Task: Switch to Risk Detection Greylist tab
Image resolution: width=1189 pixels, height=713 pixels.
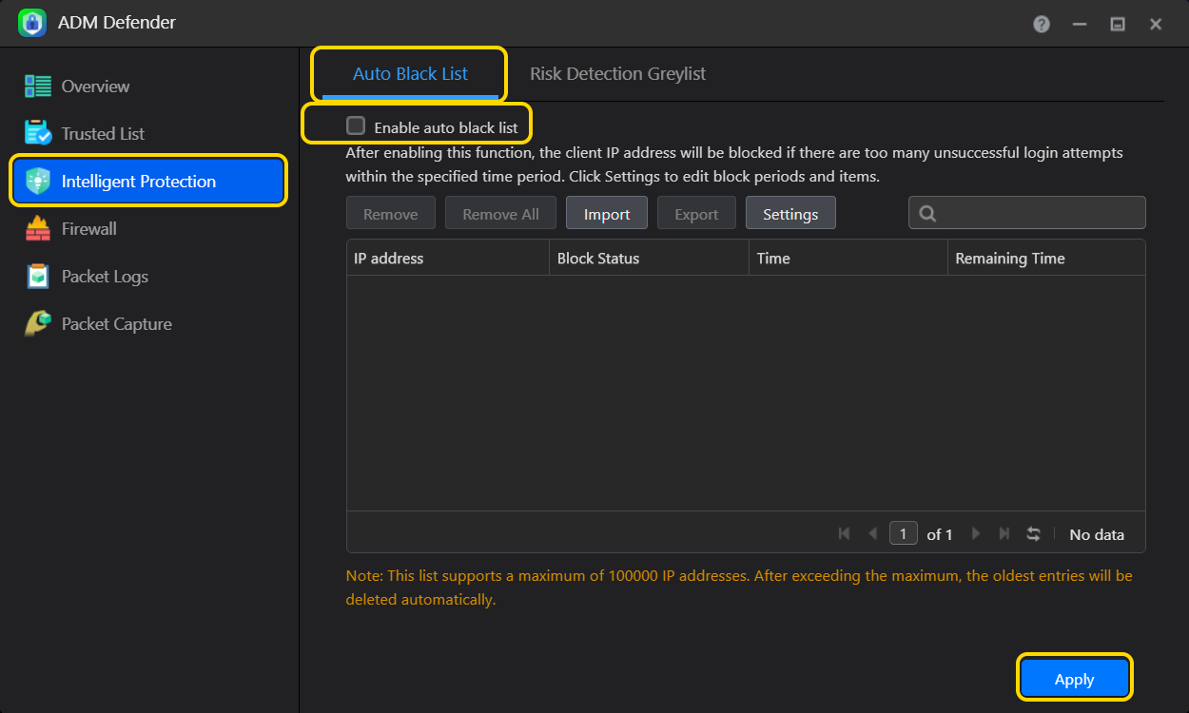Action: [x=617, y=74]
